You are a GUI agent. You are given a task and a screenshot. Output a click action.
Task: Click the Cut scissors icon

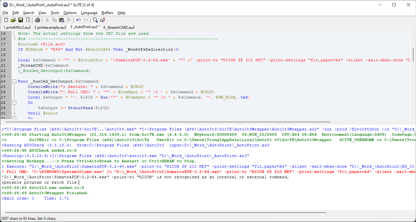pos(47,20)
